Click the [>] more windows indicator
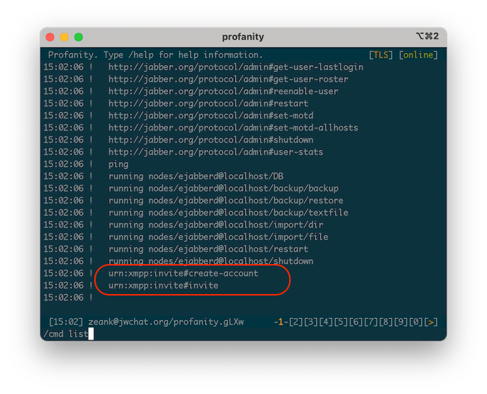Viewport: 487px width, 394px height. tap(431, 322)
